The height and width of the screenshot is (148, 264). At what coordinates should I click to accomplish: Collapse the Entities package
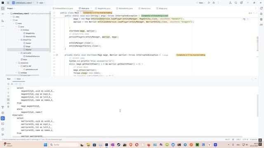tap(19, 30)
